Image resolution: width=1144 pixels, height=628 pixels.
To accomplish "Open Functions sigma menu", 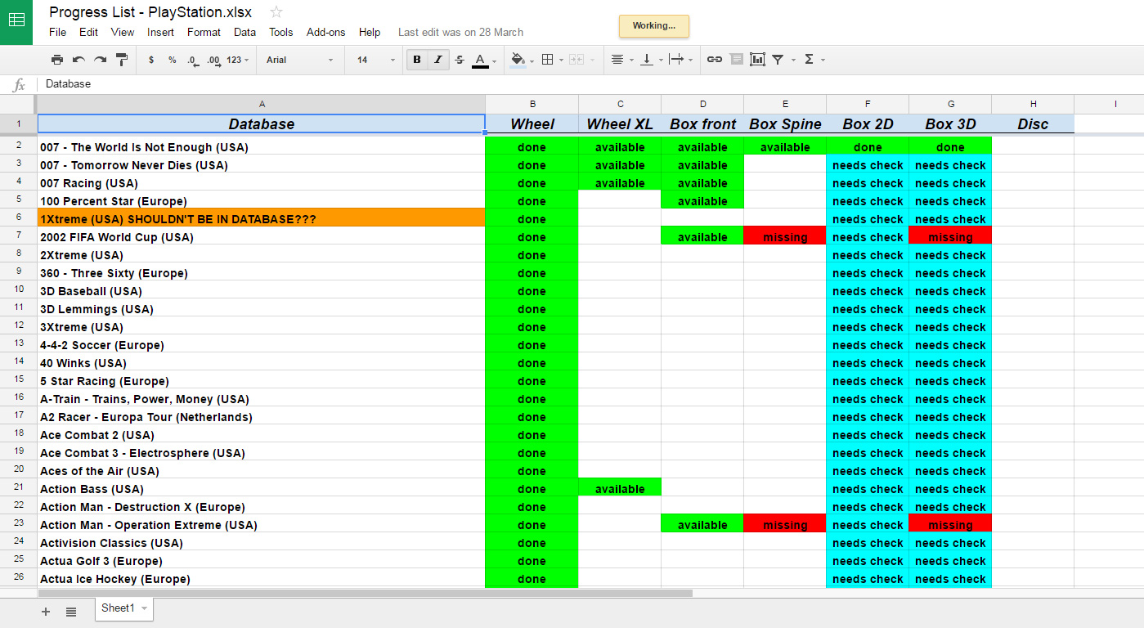I will click(814, 60).
